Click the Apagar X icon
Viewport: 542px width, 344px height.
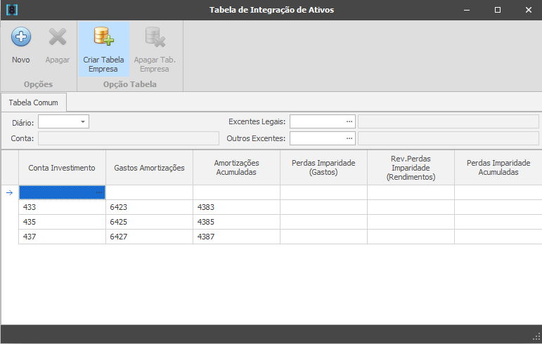click(58, 37)
